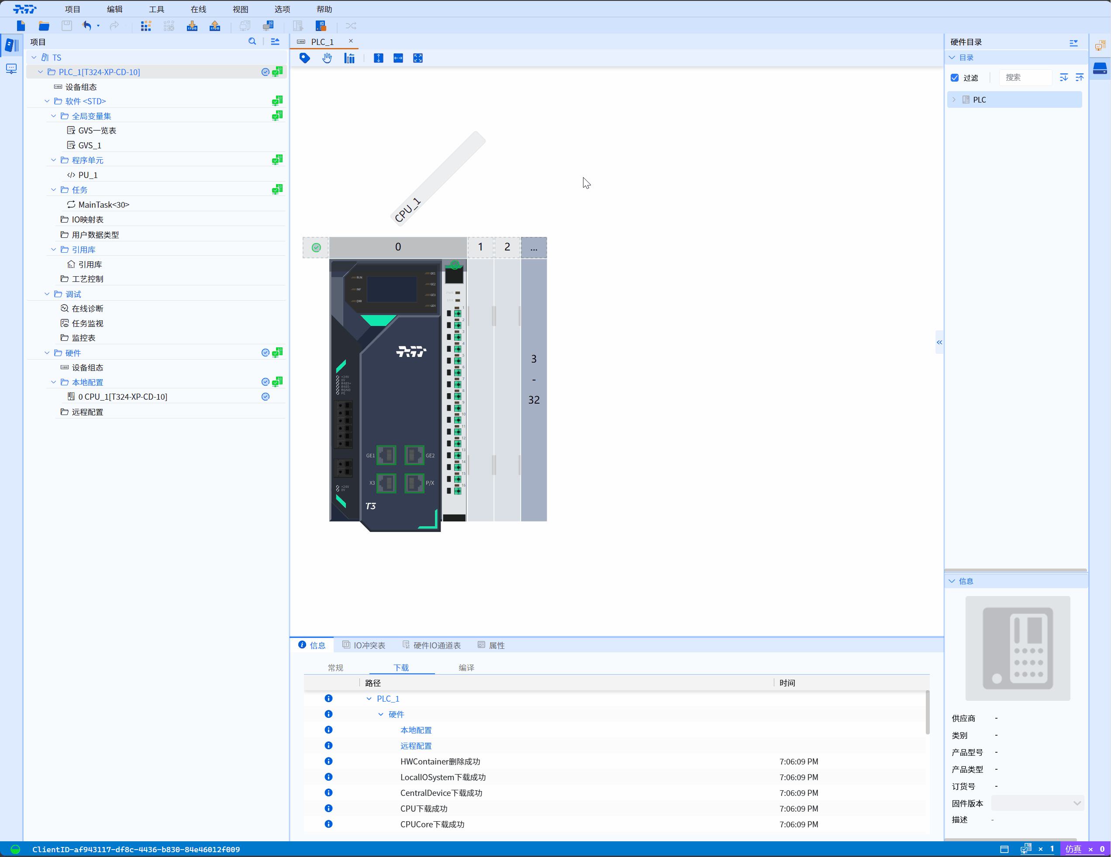Switch to the IO冲突表 tab

[x=364, y=645]
